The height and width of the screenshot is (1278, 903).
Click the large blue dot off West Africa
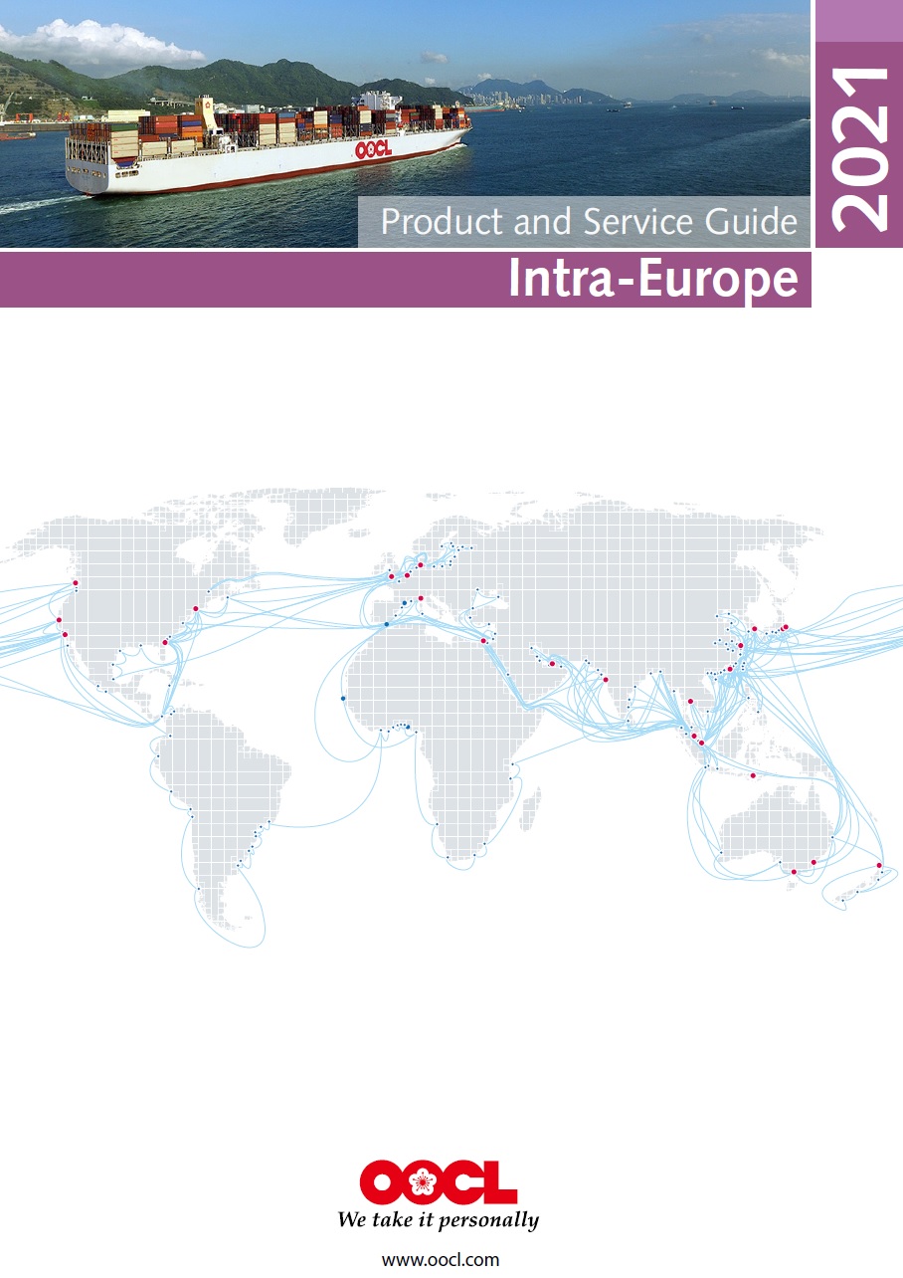(x=343, y=698)
